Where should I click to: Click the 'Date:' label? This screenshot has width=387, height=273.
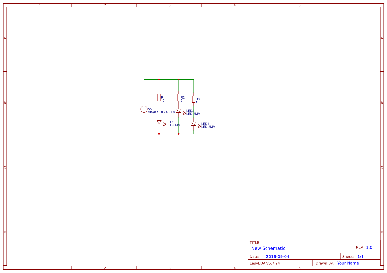pos(255,257)
